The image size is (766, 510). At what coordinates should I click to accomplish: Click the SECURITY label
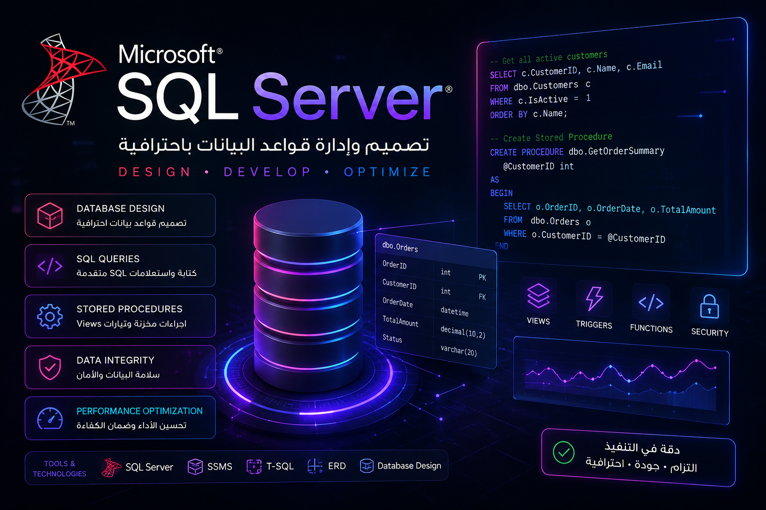710,333
